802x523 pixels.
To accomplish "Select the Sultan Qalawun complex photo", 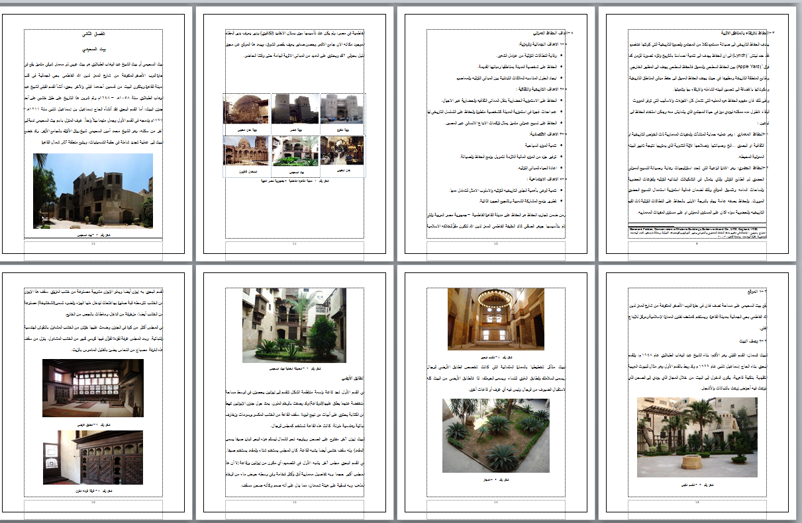I will [247, 150].
